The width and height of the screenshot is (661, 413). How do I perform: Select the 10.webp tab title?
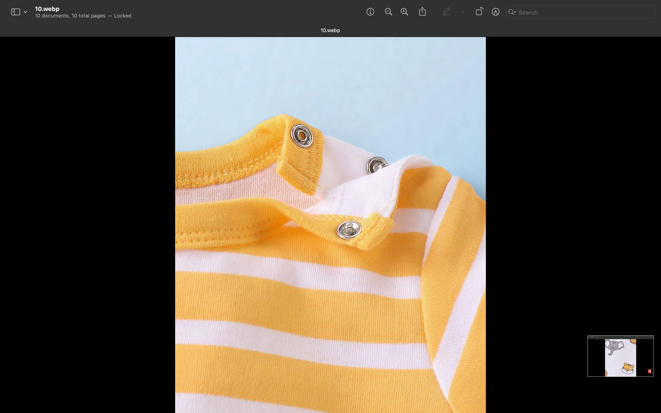click(x=330, y=30)
